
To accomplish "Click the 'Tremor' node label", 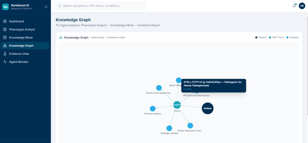I will click(177, 111).
